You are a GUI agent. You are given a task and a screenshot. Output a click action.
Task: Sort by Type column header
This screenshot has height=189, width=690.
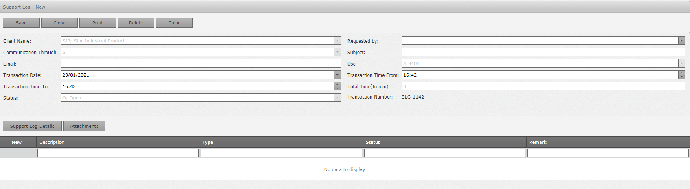[281, 142]
